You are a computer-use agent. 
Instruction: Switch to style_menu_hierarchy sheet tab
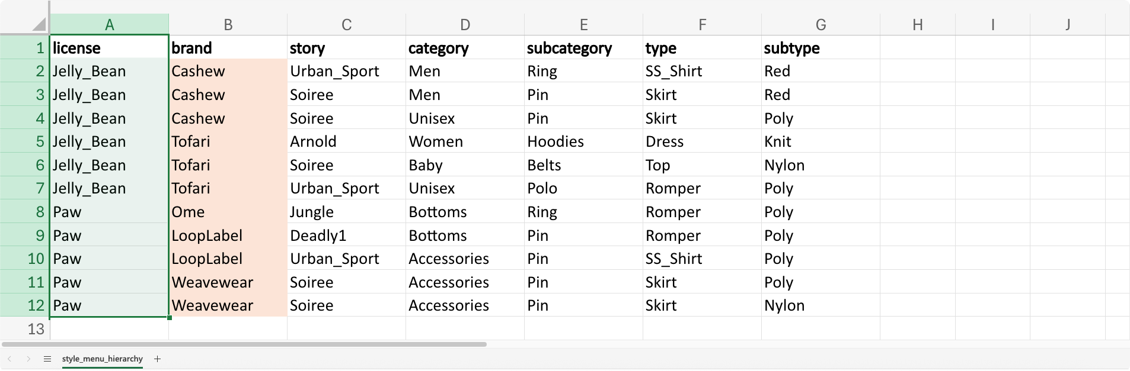pyautogui.click(x=102, y=359)
